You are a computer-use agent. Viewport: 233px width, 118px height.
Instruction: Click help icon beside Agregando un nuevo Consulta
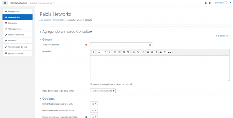click(91, 32)
